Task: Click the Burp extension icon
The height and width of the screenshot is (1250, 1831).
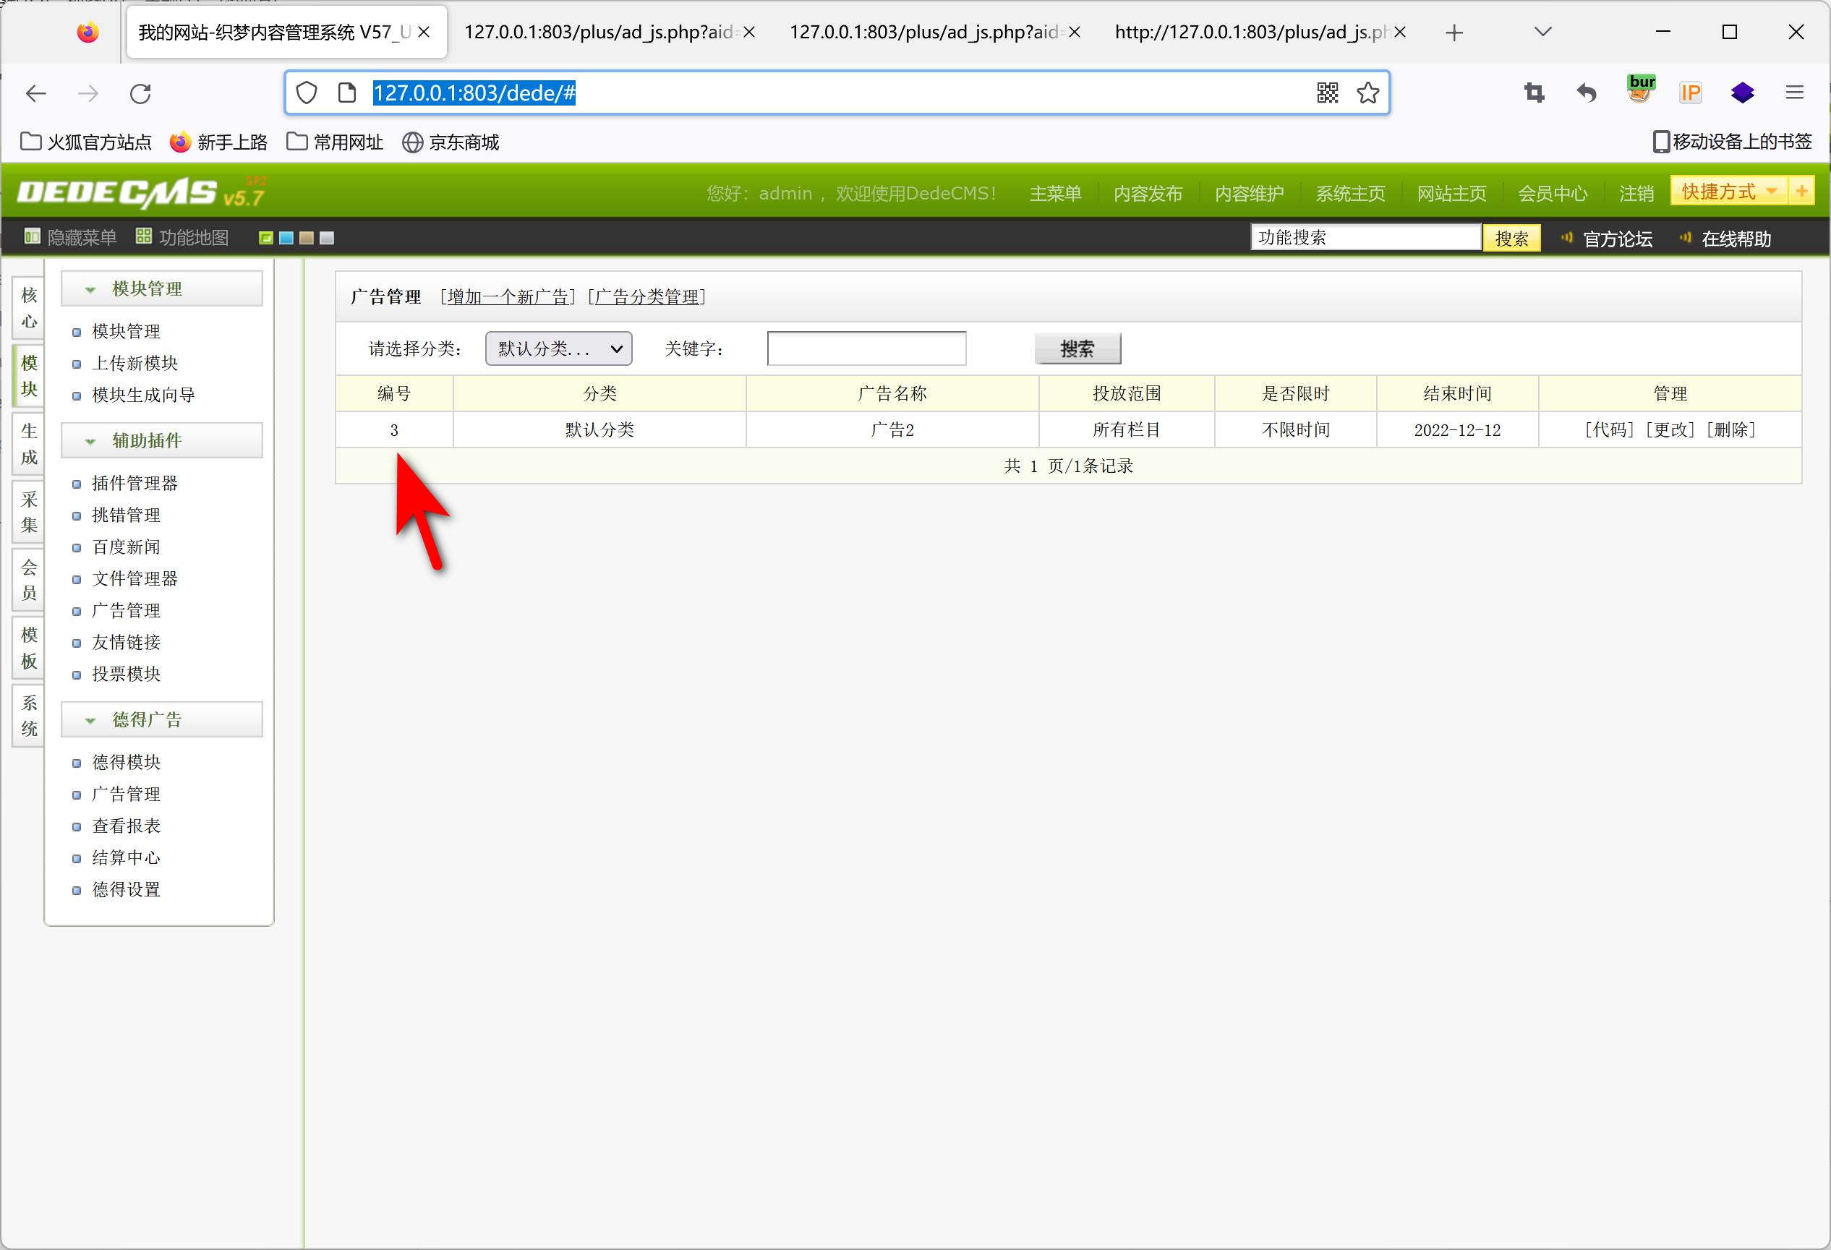Action: 1640,90
